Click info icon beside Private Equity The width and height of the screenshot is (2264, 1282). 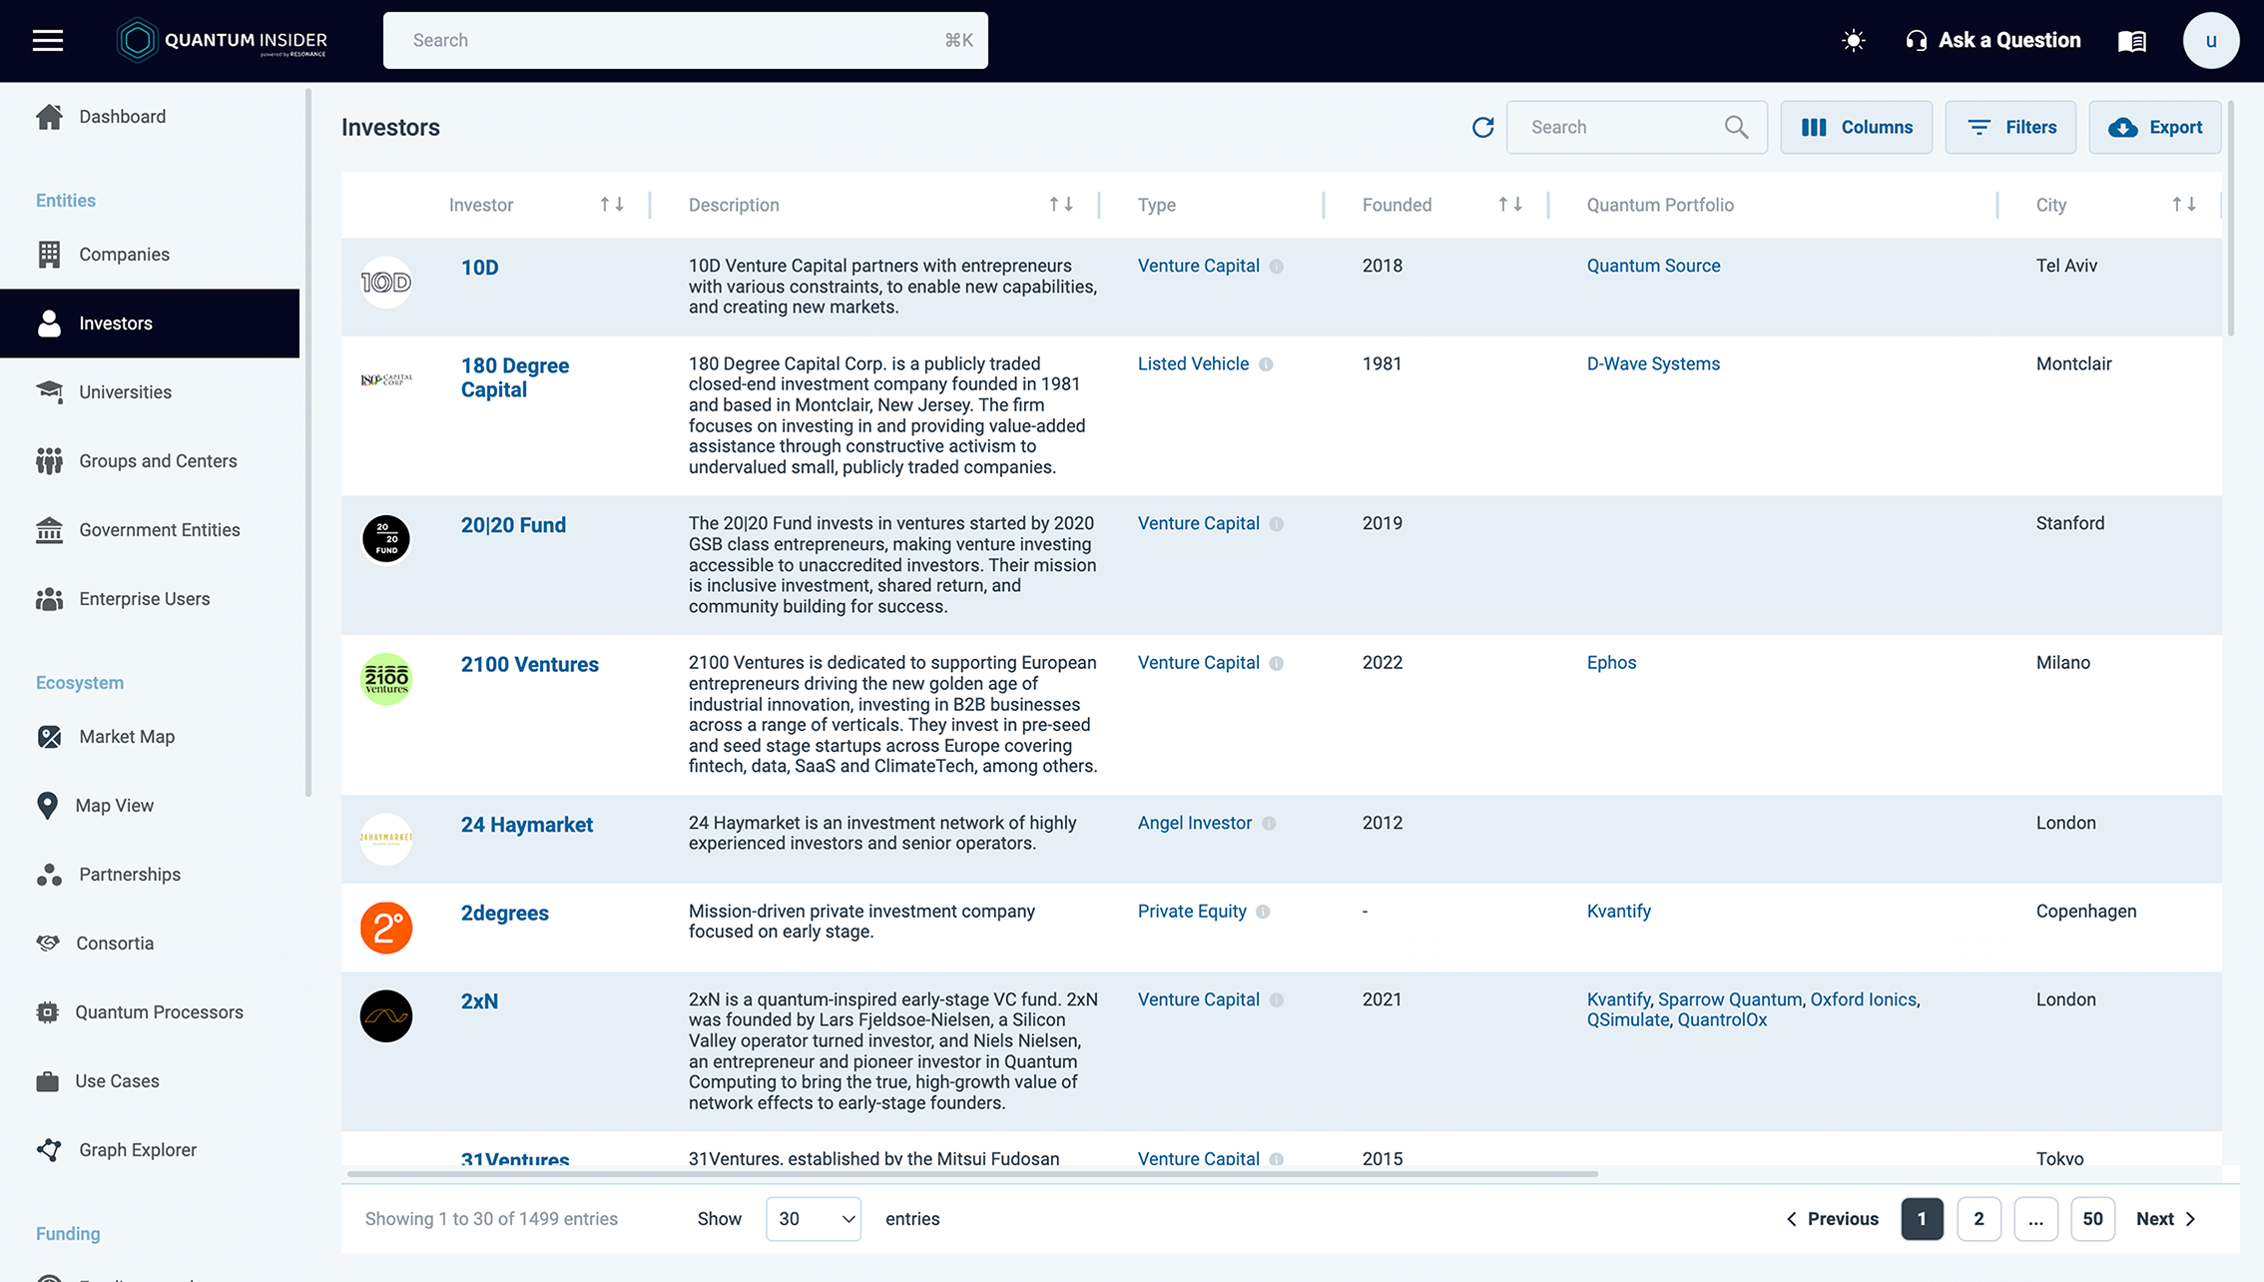point(1263,912)
